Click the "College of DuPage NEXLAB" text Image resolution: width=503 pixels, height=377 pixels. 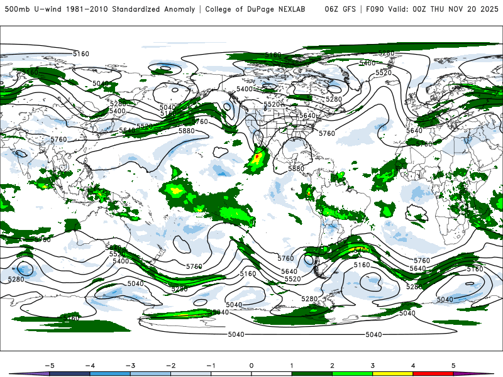point(255,9)
